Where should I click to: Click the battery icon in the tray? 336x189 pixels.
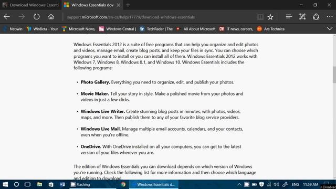click(x=254, y=184)
